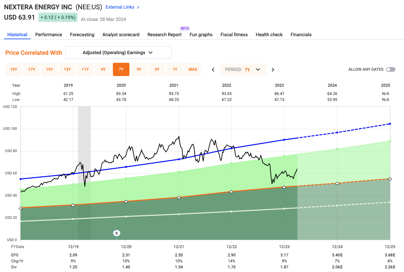
Task: Click the S split marker on the chart
Action: click(x=117, y=233)
